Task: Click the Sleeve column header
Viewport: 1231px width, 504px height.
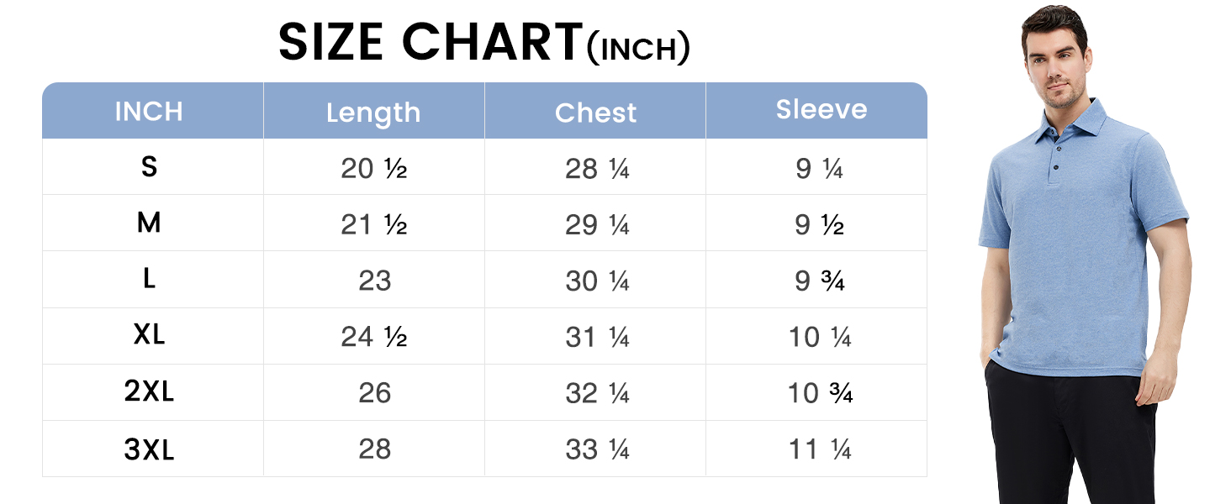Action: [822, 109]
